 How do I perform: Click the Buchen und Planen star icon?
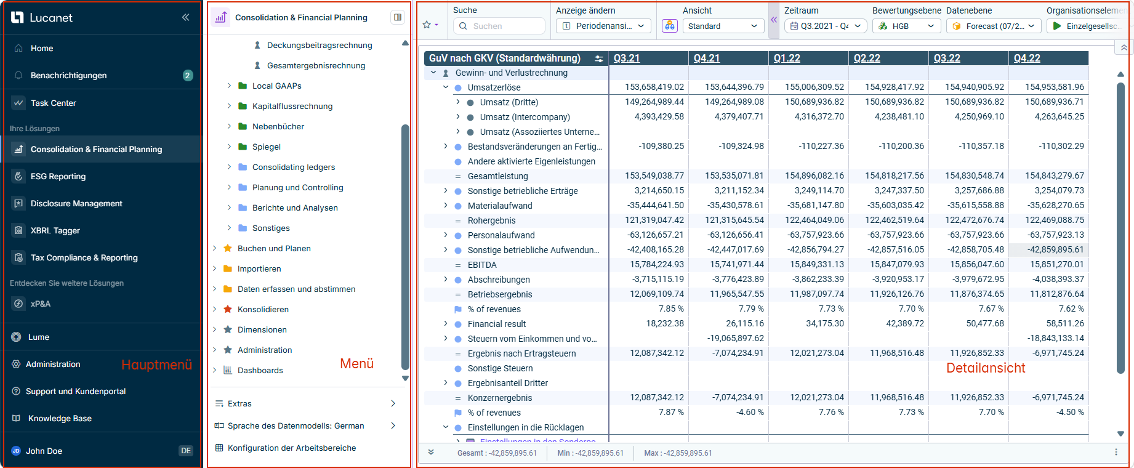tap(228, 248)
